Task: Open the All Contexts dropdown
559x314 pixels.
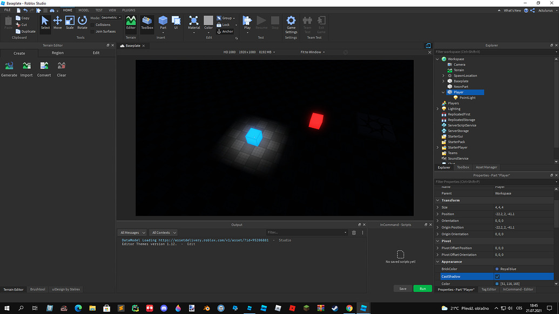Action: coord(164,233)
